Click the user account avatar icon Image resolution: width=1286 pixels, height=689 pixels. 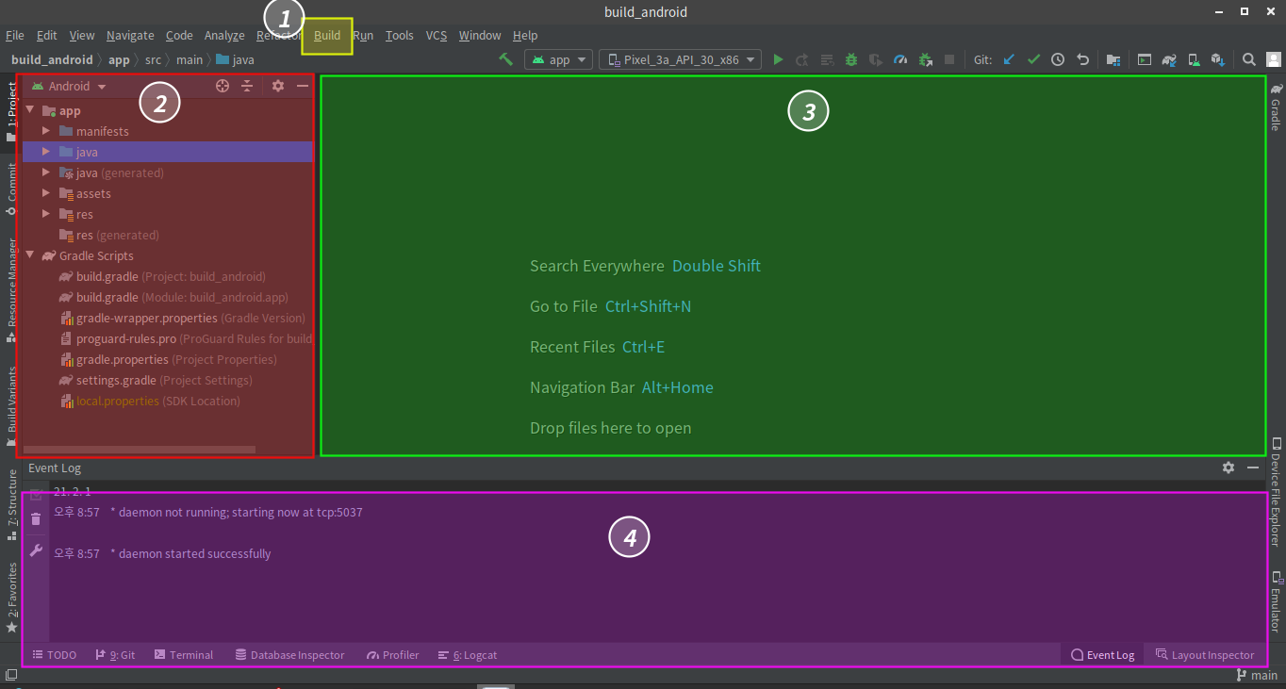point(1274,59)
